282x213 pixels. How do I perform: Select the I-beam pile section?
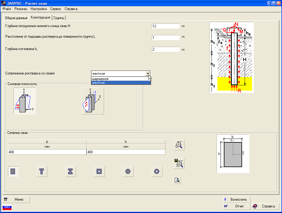(x=70, y=172)
